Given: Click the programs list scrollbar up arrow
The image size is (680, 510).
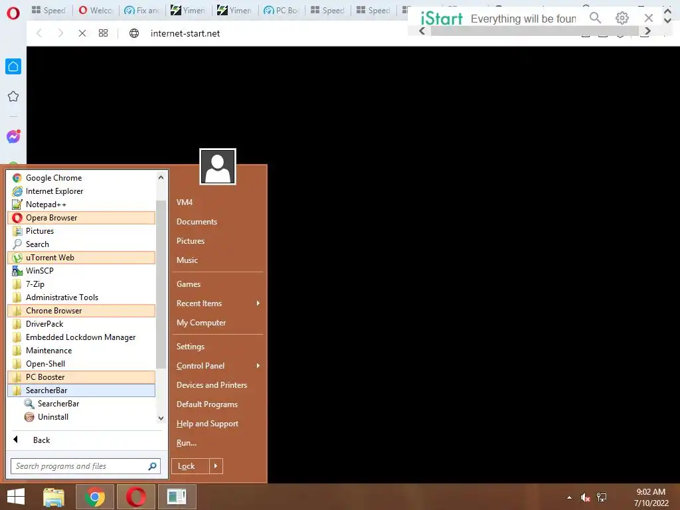Looking at the screenshot, I should coord(161,177).
